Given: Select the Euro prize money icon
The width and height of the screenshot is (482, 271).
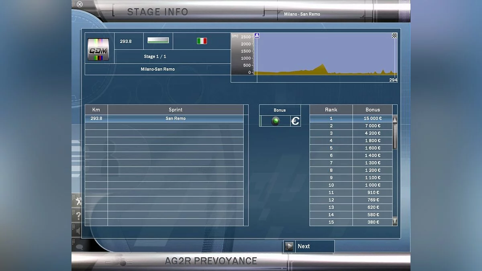Looking at the screenshot, I should [x=295, y=121].
